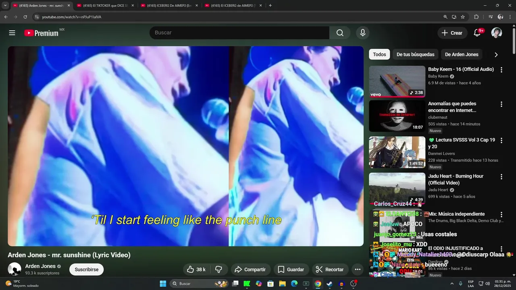Viewport: 516px width, 290px height.
Task: Open Windows Start menu
Action: (x=163, y=284)
